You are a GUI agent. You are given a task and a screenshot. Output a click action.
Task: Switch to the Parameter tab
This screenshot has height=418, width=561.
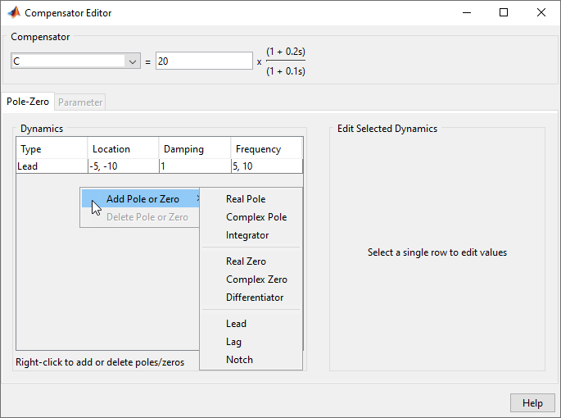coord(80,102)
